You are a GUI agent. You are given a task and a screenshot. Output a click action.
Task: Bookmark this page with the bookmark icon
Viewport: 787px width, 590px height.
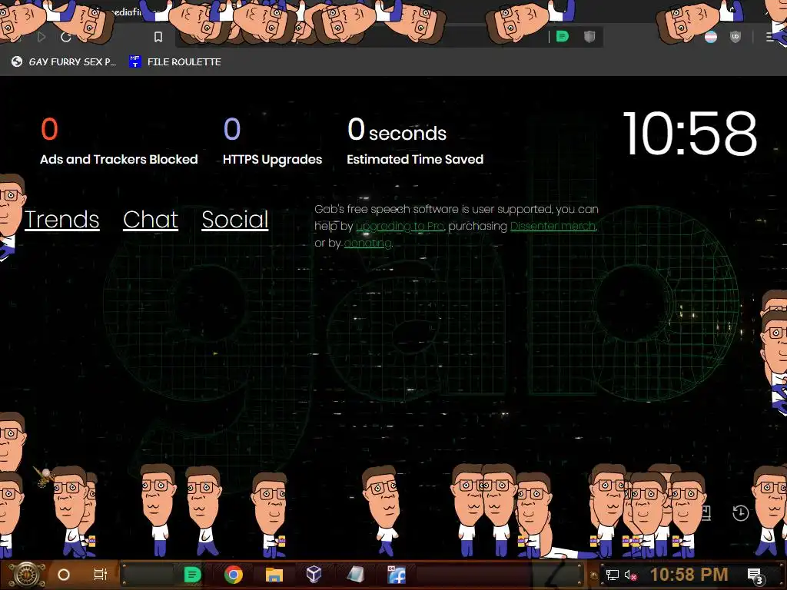tap(158, 37)
